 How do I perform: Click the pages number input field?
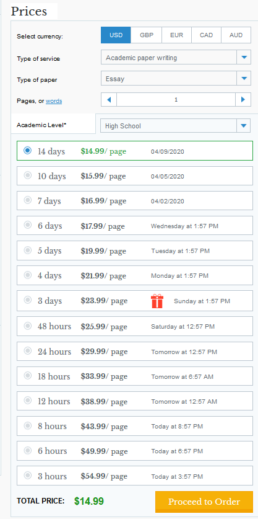pyautogui.click(x=176, y=100)
